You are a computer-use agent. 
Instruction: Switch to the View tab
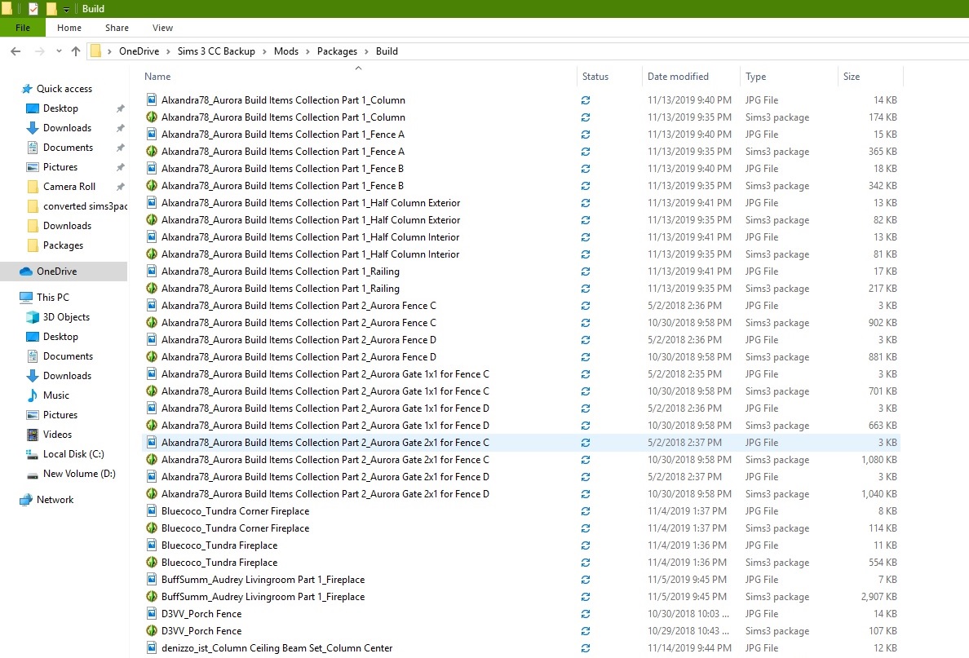(161, 27)
